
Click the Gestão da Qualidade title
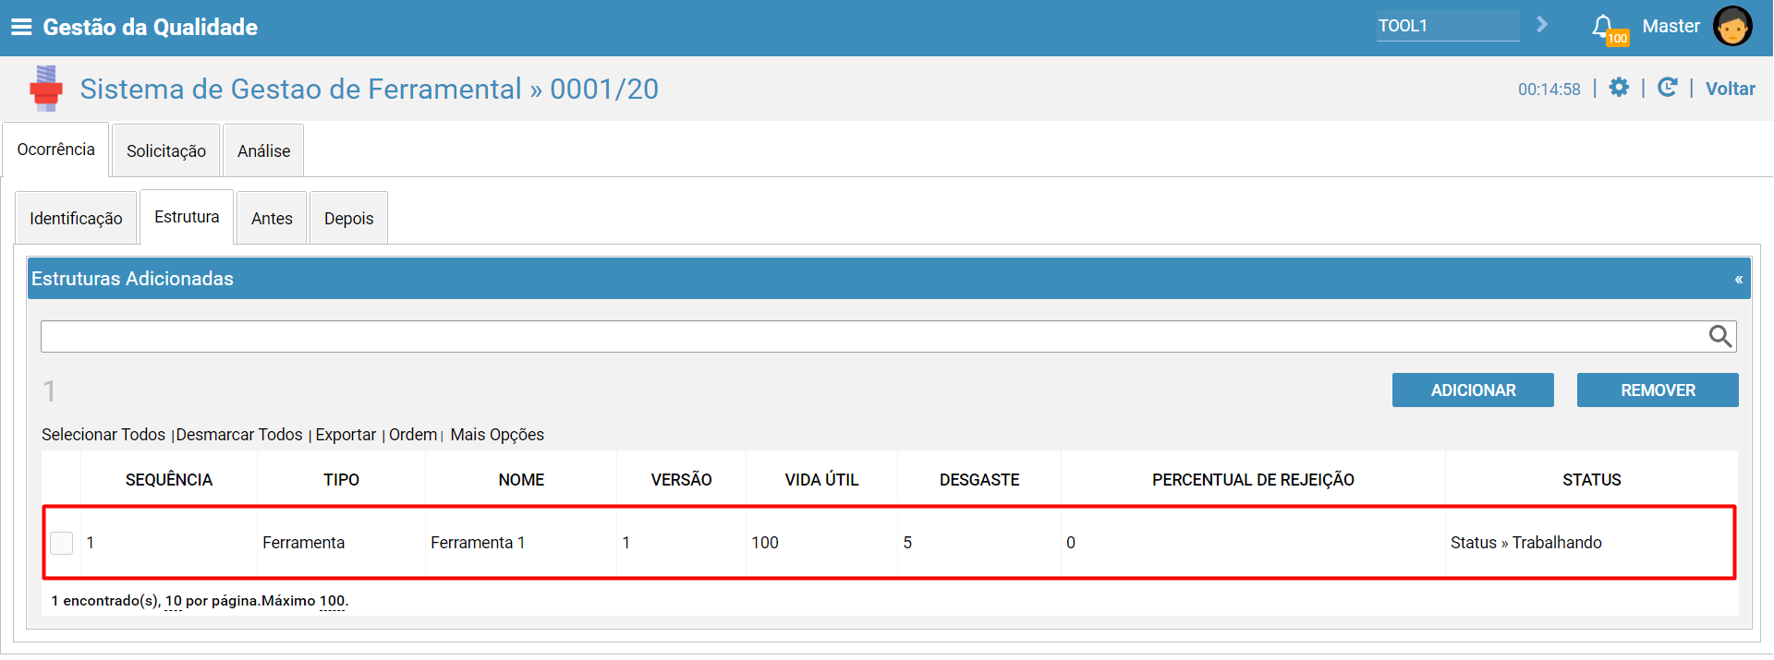coord(150,27)
